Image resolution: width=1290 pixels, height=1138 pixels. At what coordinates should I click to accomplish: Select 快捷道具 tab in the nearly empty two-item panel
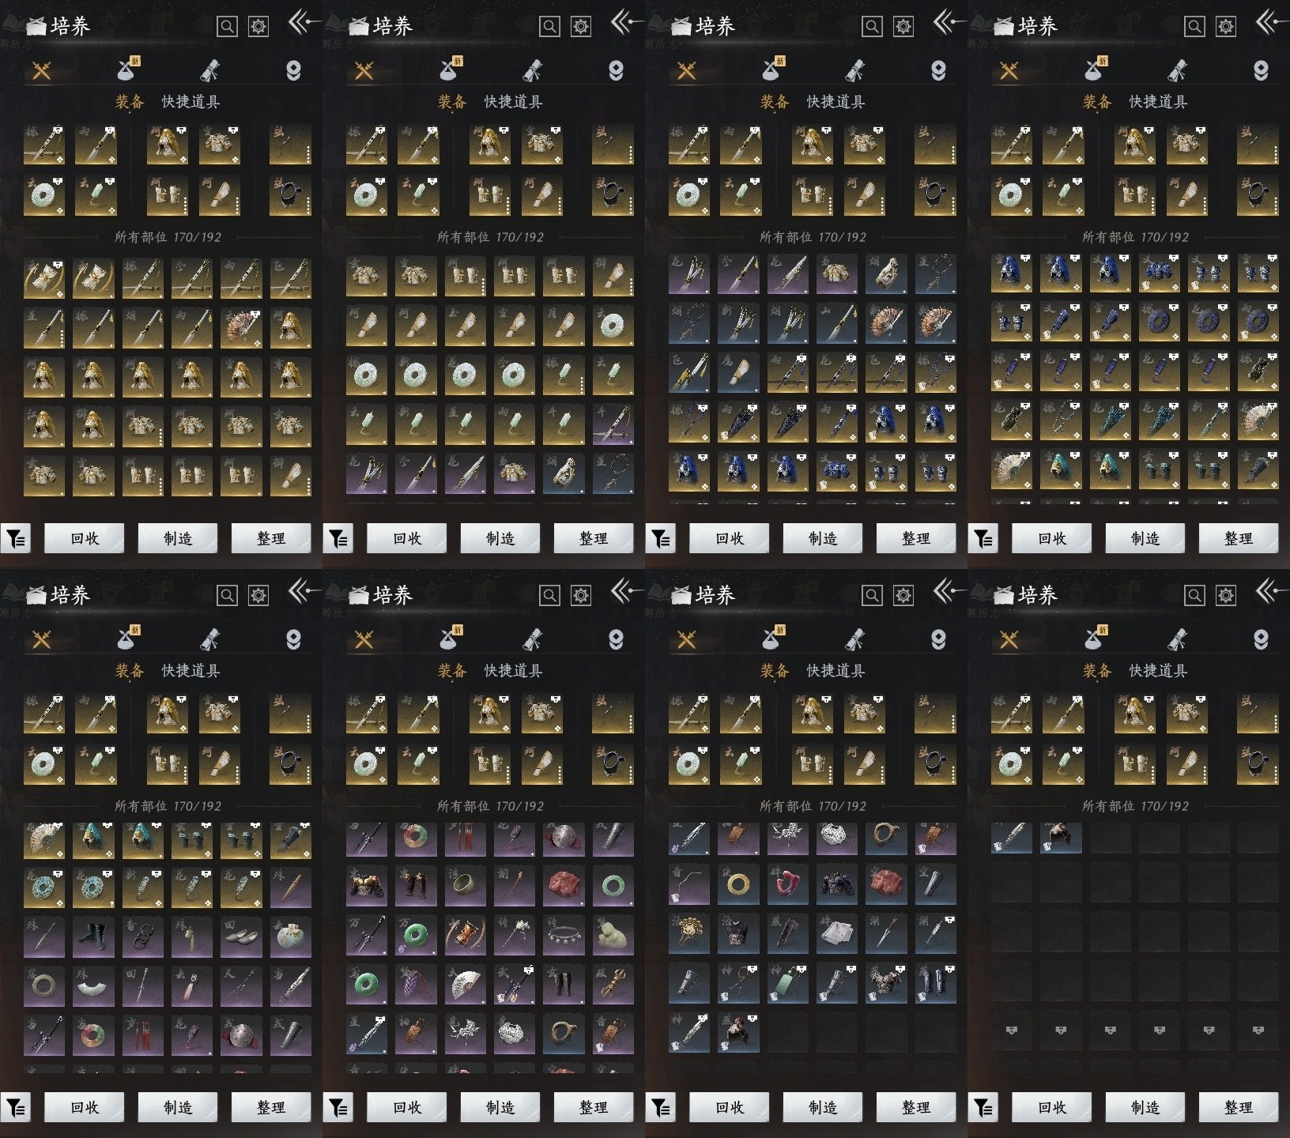coord(1158,670)
